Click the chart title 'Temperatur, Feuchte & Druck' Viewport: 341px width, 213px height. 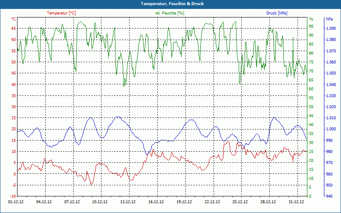[172, 4]
